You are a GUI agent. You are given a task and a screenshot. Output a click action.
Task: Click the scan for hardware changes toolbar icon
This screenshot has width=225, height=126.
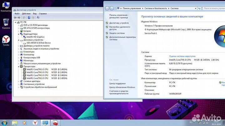[38, 17]
